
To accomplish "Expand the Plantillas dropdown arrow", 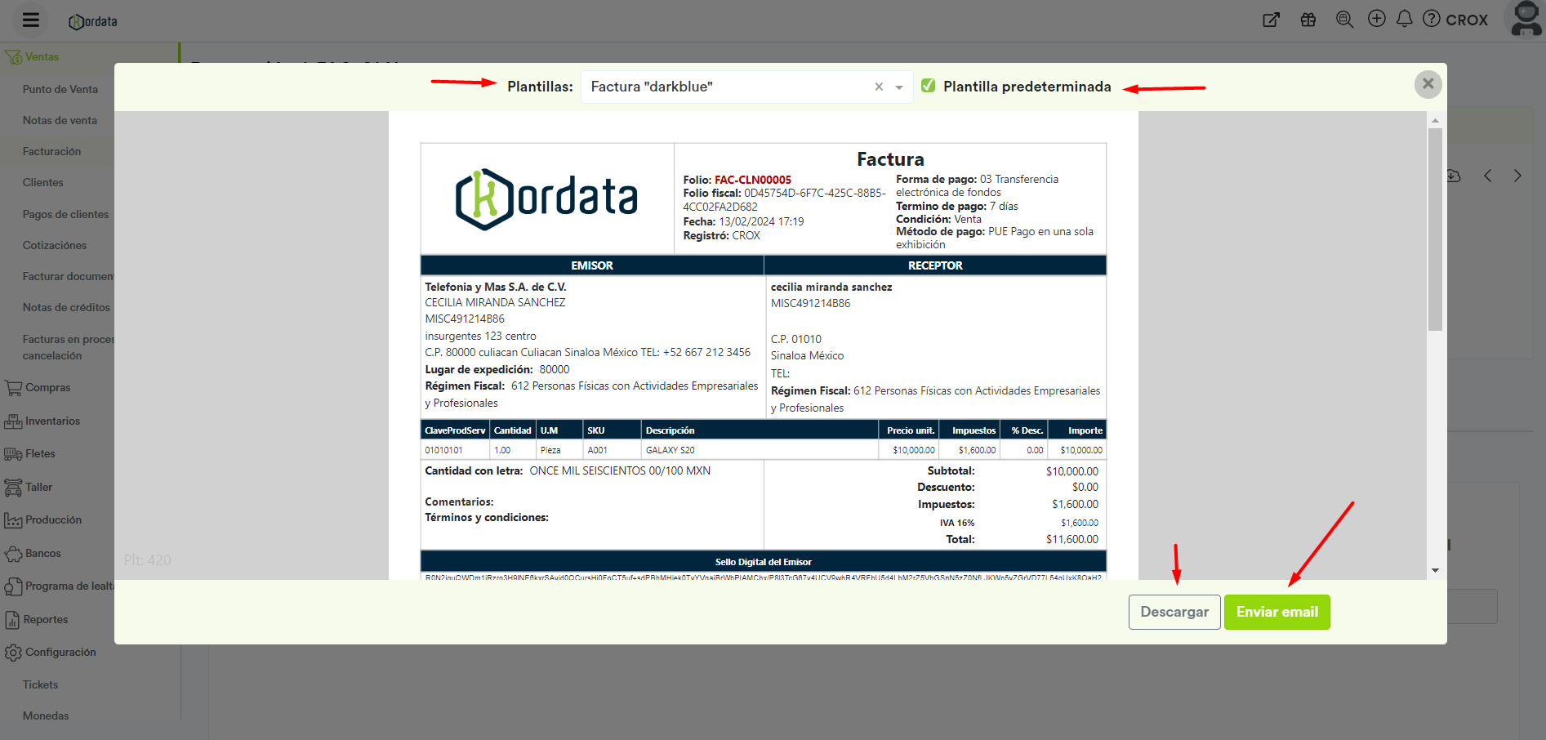I will [x=899, y=87].
